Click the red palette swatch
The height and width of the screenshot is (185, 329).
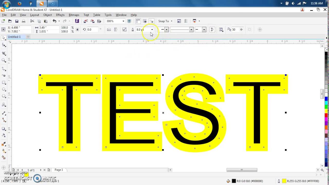[326, 115]
